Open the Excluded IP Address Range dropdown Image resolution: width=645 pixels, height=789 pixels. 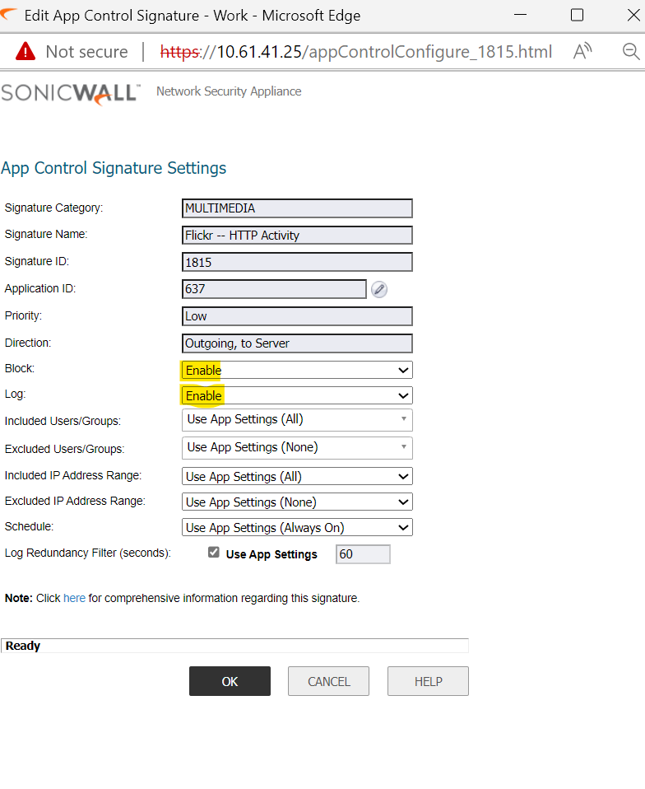pyautogui.click(x=297, y=502)
